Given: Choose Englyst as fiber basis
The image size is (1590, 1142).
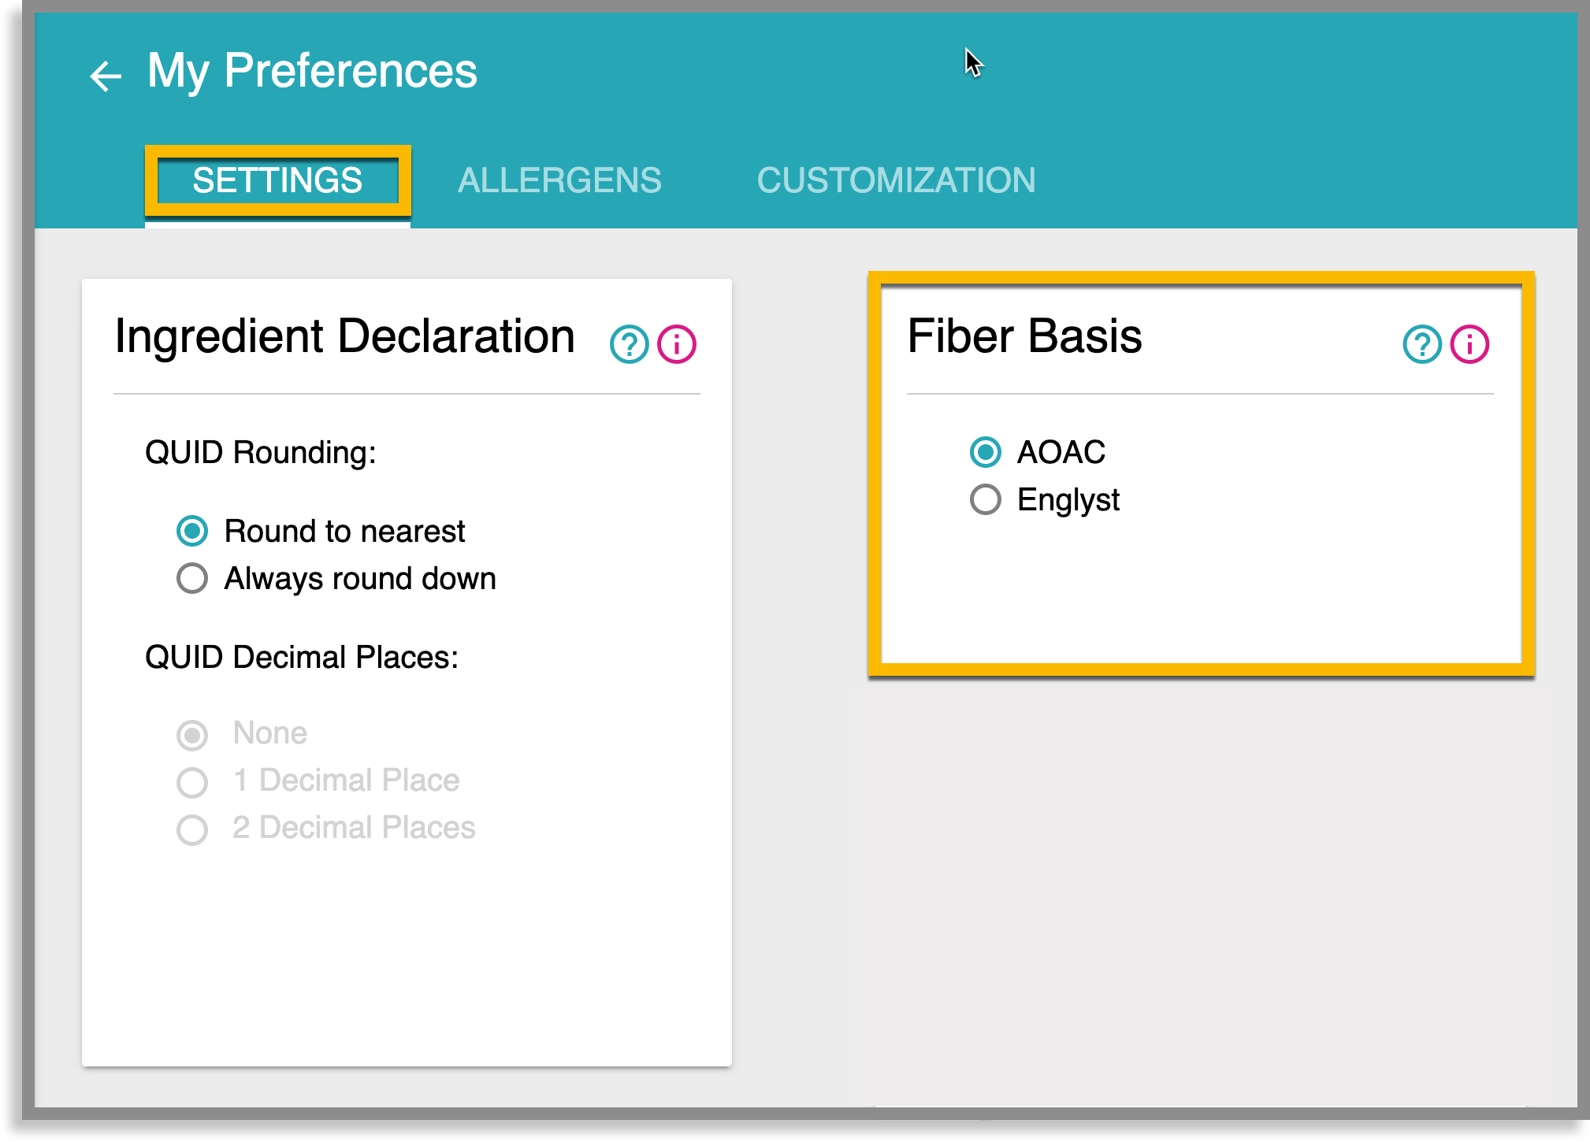Looking at the screenshot, I should 1045,499.
